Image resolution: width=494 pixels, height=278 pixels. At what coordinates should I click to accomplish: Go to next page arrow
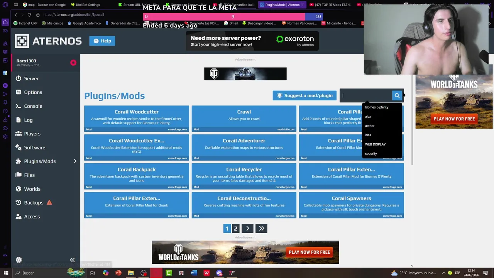247,229
